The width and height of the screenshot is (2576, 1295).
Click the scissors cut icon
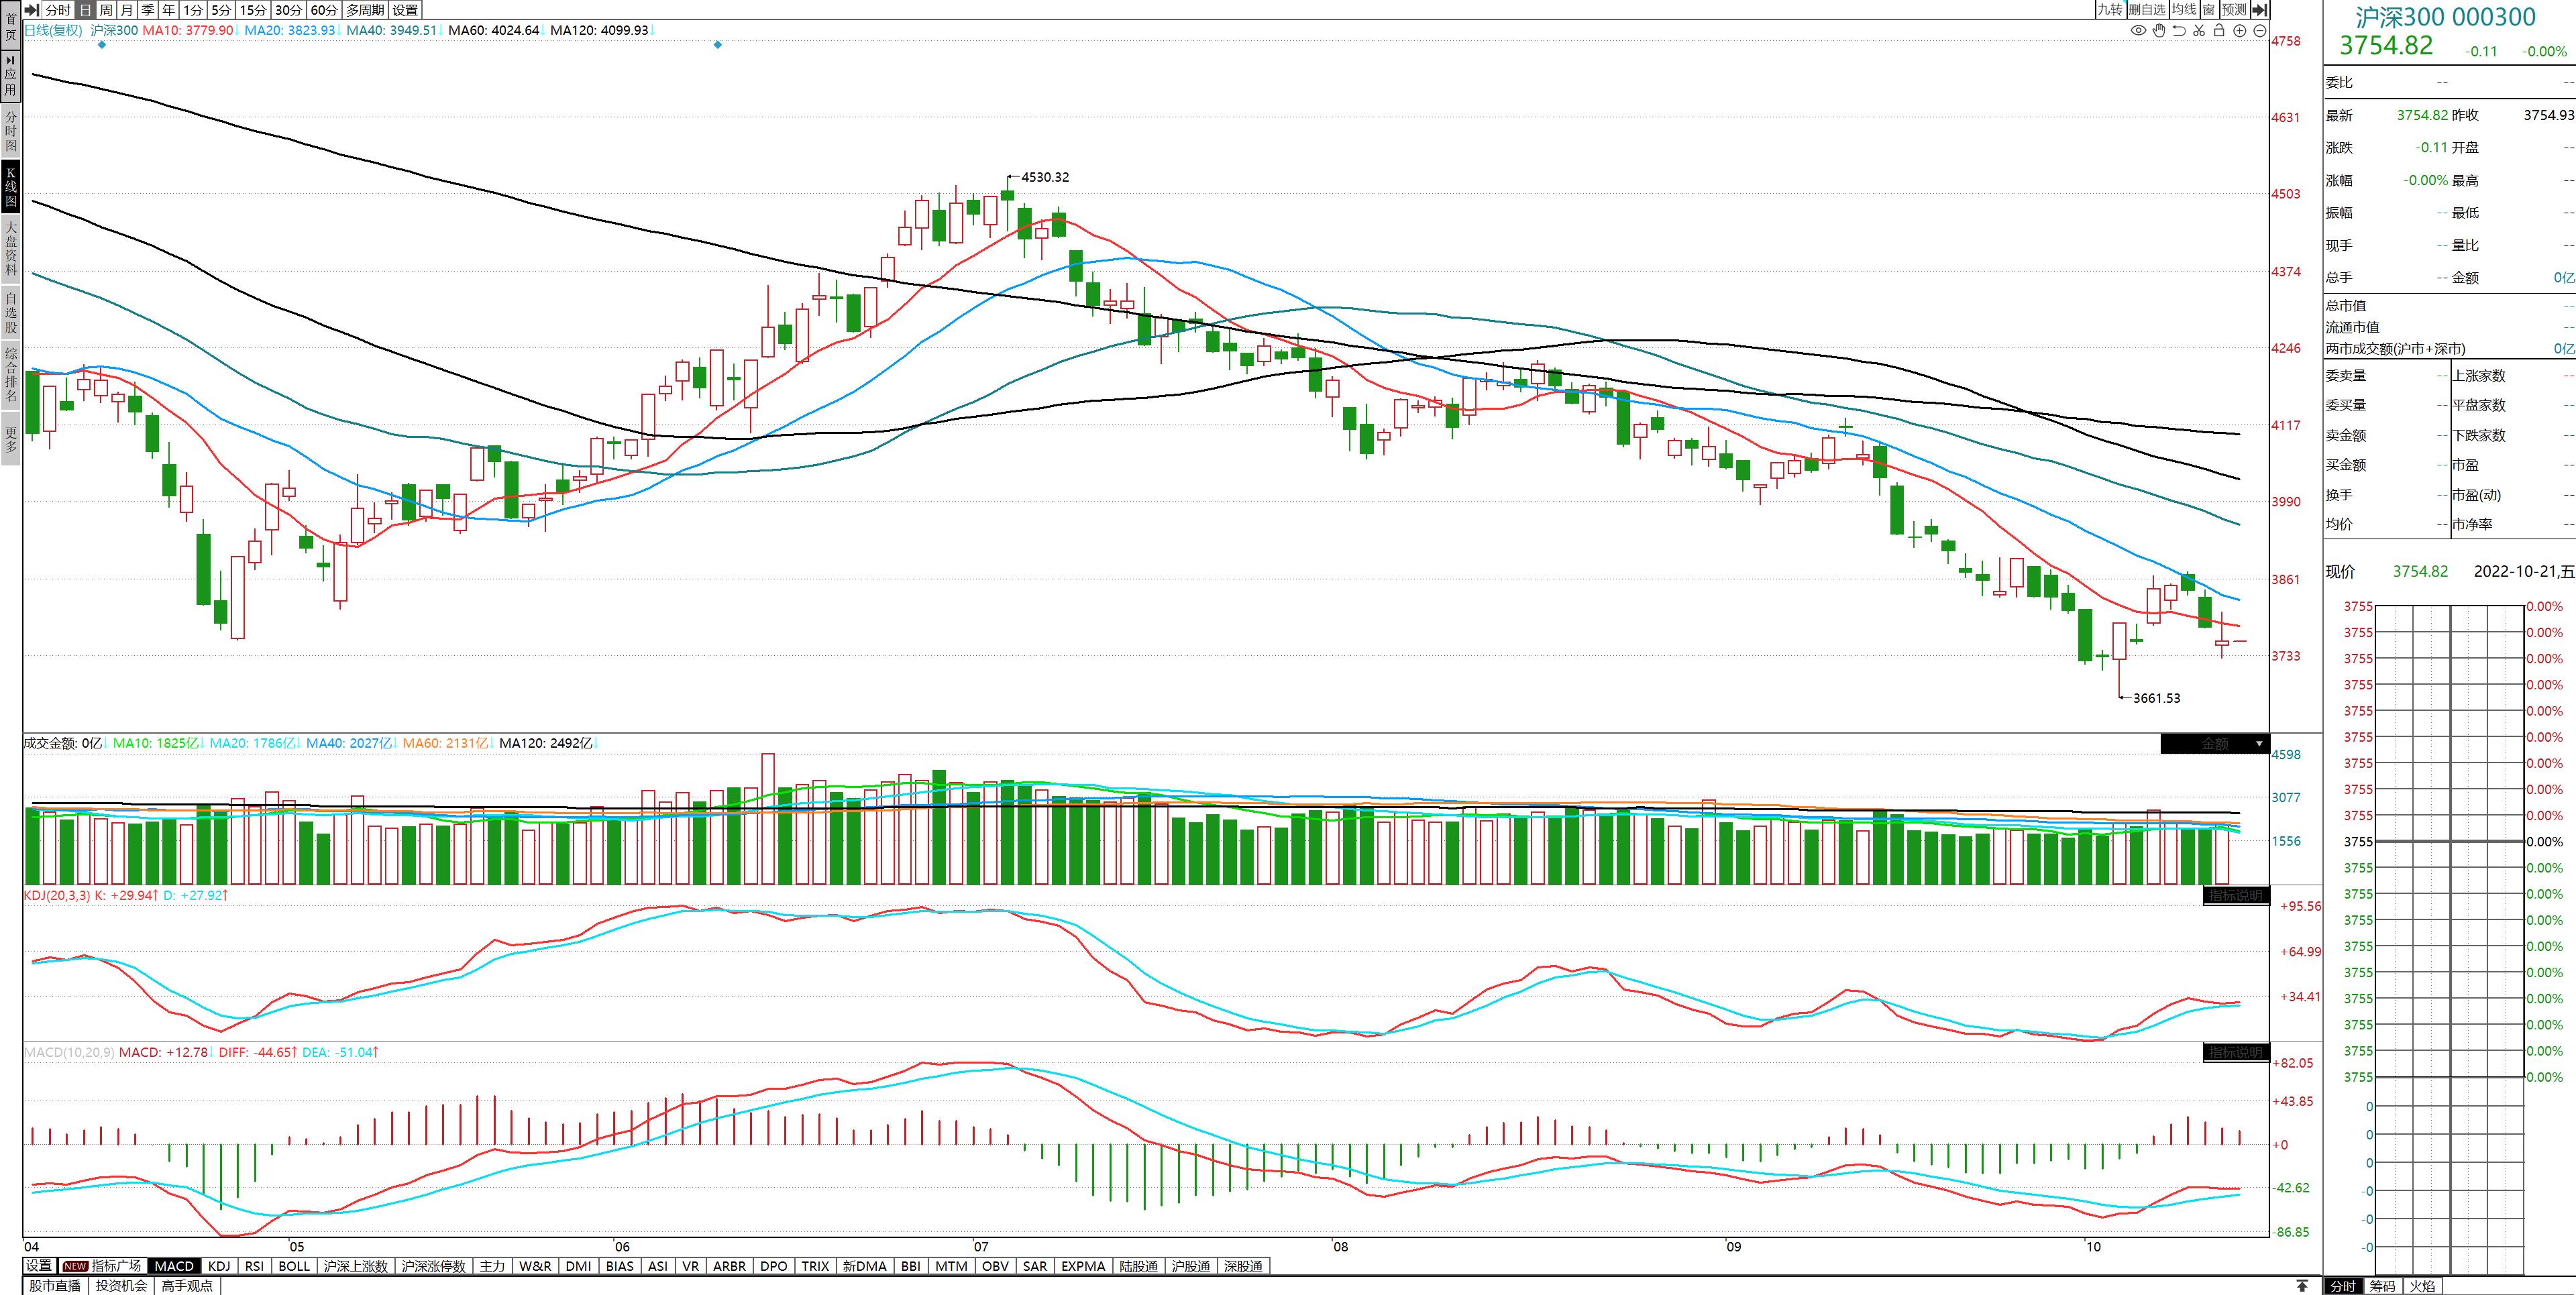point(2199,31)
